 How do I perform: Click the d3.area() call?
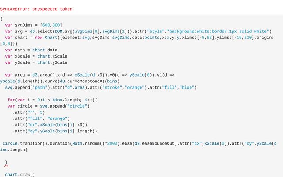click(43, 75)
